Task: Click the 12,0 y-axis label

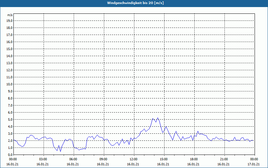Action: click(x=9, y=70)
